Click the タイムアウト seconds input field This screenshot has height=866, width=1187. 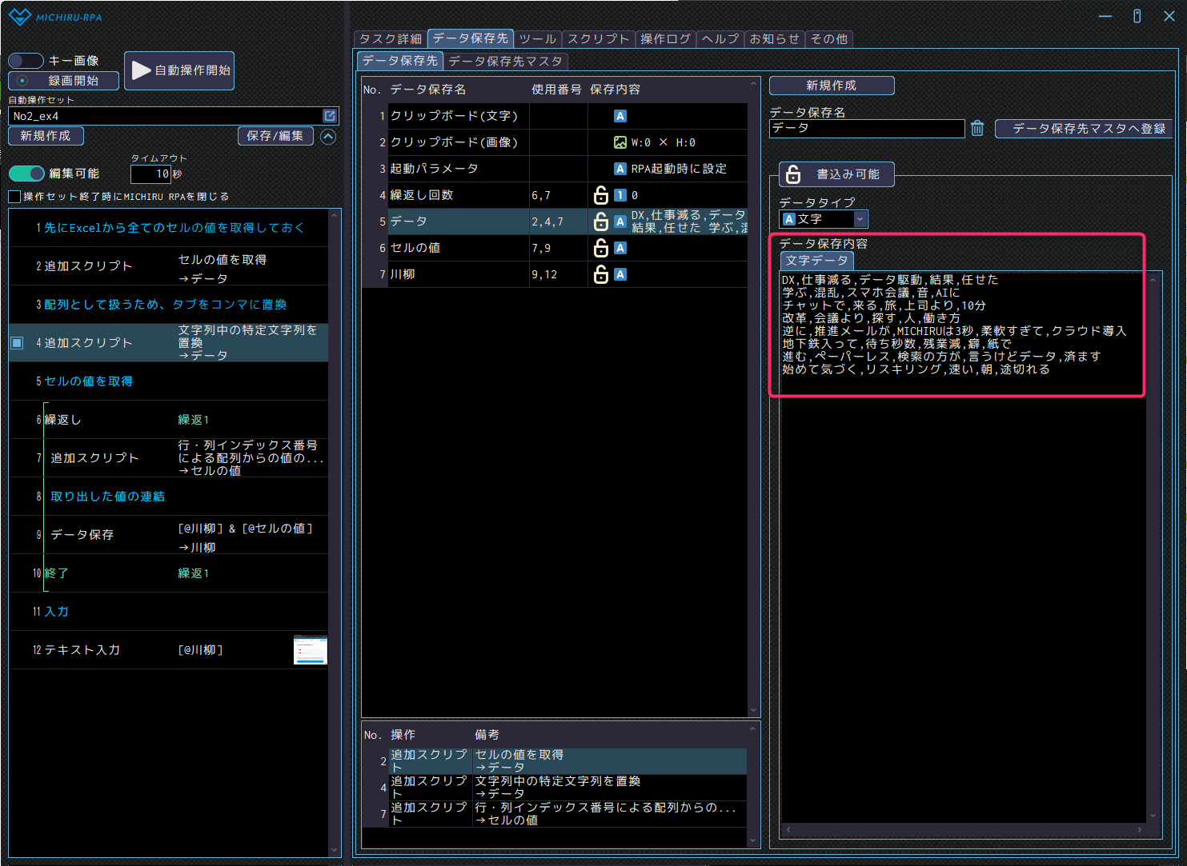coord(151,174)
